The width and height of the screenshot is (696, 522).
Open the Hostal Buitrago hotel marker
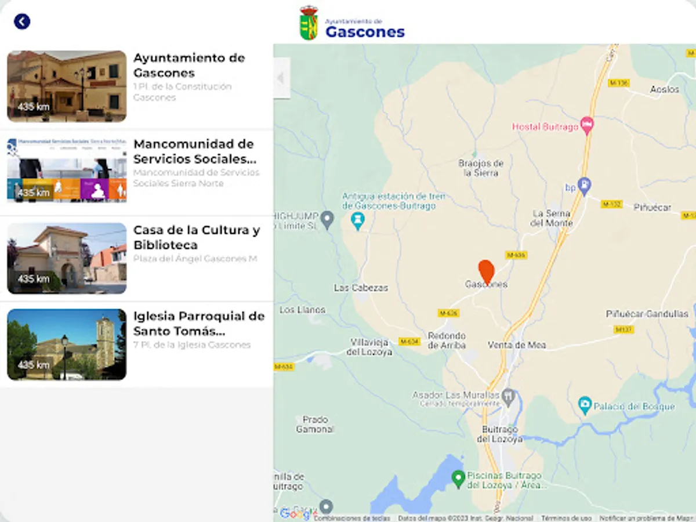[588, 125]
